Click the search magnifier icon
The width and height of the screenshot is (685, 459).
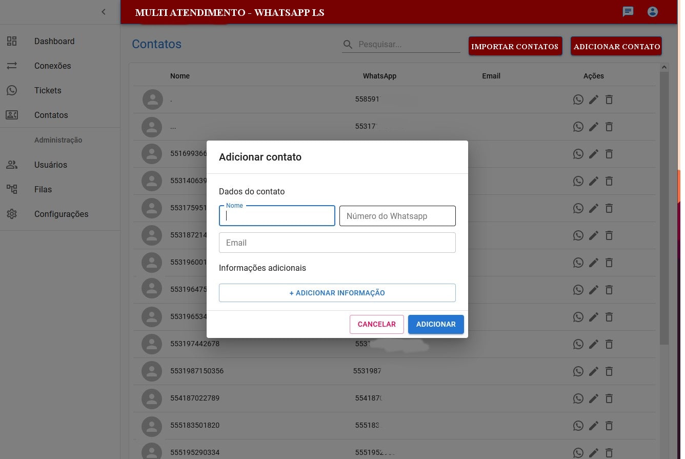tap(348, 45)
